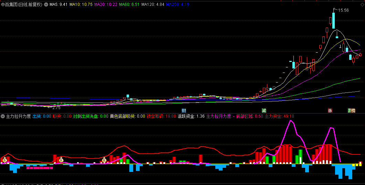
Task: Click the 财 event marker on chart
Action: [184, 110]
